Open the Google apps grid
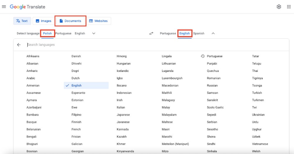 (x=289, y=7)
